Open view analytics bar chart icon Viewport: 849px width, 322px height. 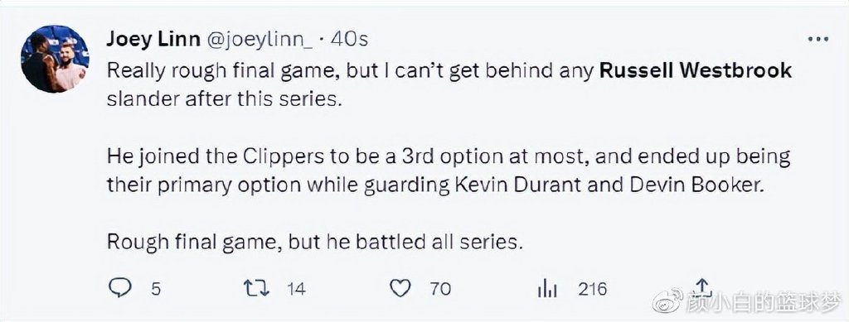point(547,290)
